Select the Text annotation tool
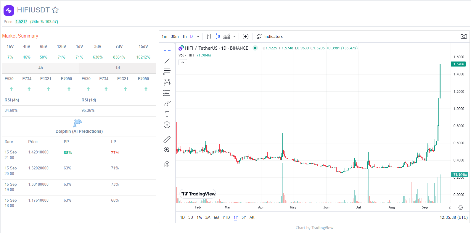 click(x=167, y=114)
